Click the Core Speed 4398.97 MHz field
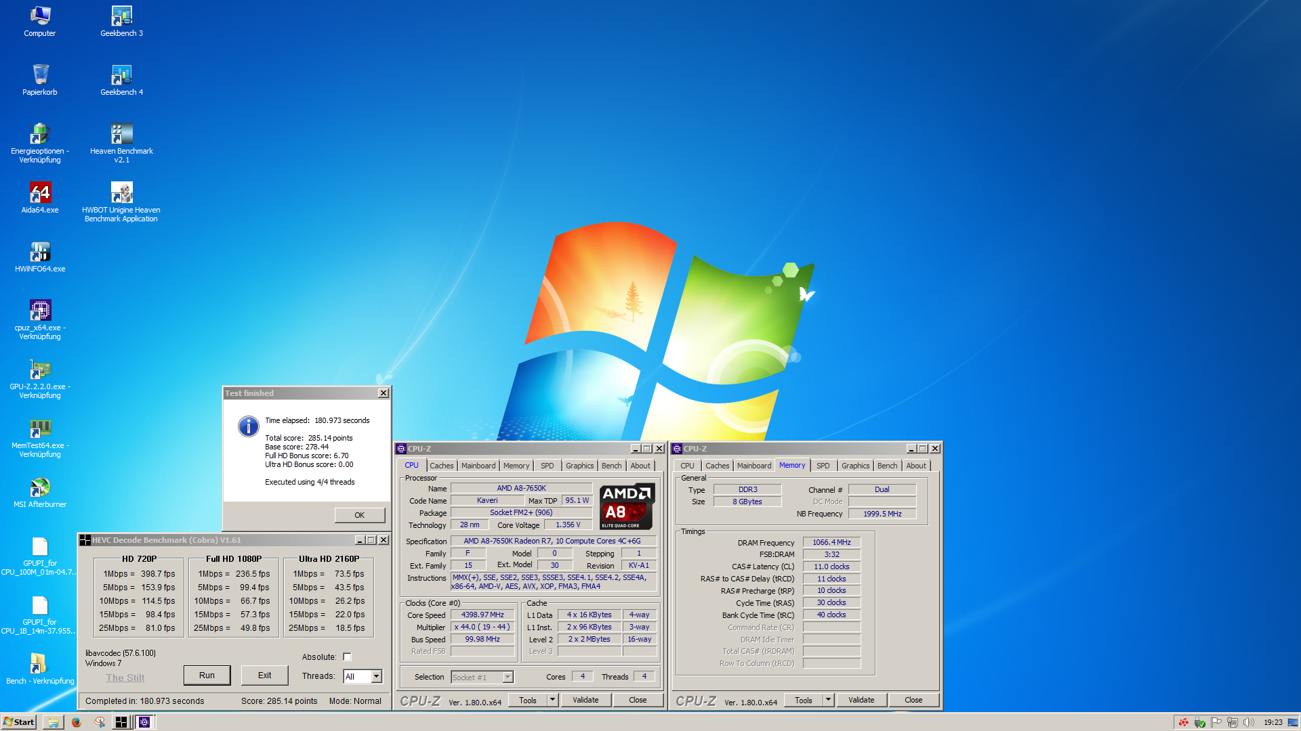The width and height of the screenshot is (1301, 731). click(x=482, y=615)
